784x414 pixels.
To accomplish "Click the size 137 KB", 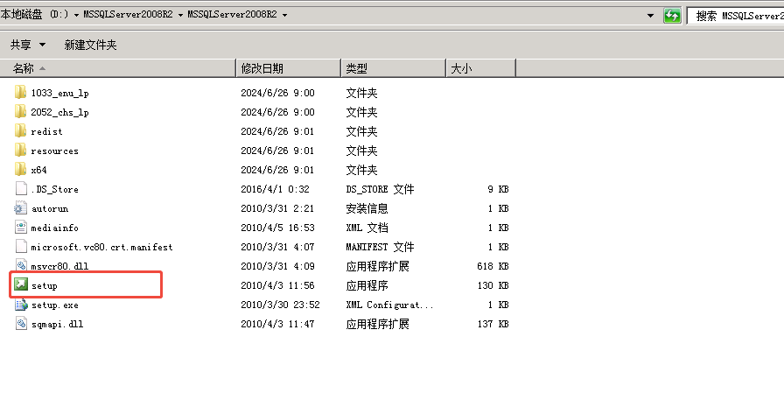I will click(493, 324).
